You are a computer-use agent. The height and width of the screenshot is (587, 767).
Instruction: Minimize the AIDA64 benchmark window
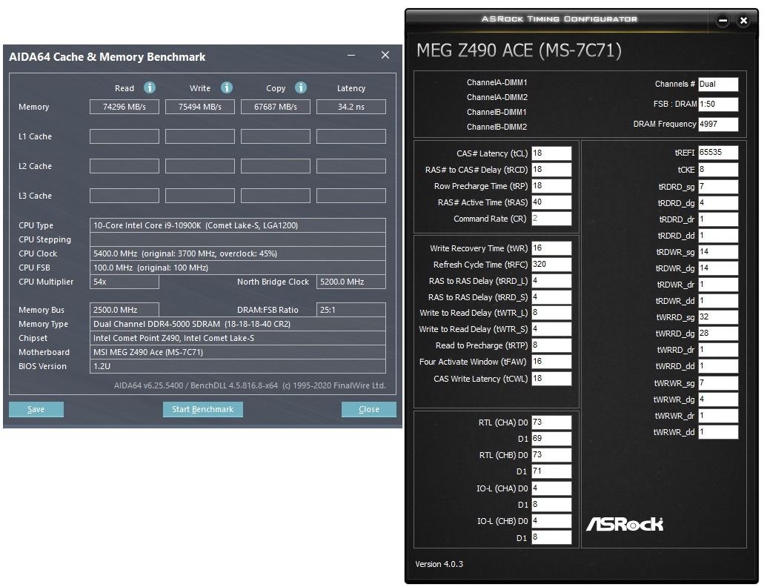pos(351,56)
